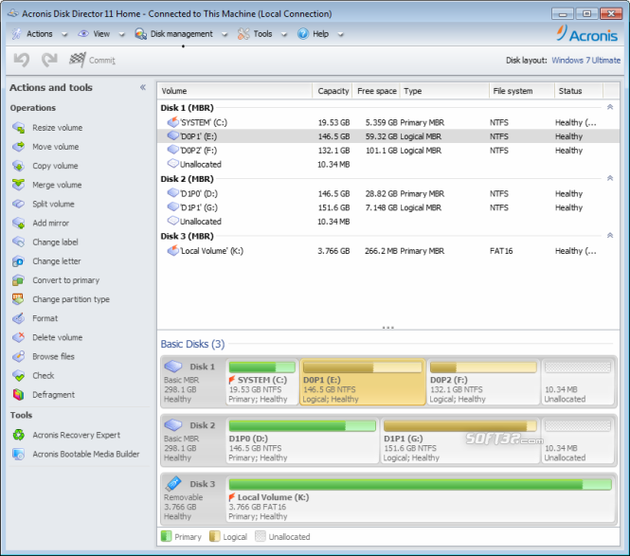Click the 'SYSTEM' (C:) volume icon in list

(172, 122)
